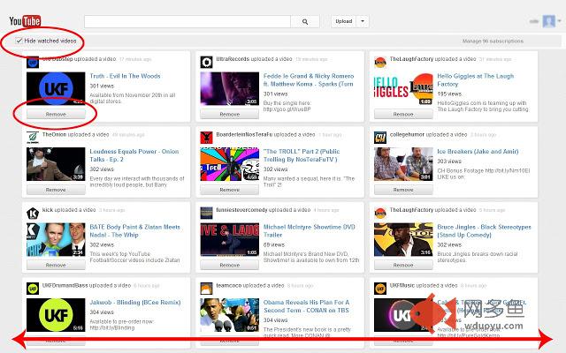Remove the Michael McIntyre Showtime video
Viewport: 566px width, 353px height.
click(x=230, y=265)
